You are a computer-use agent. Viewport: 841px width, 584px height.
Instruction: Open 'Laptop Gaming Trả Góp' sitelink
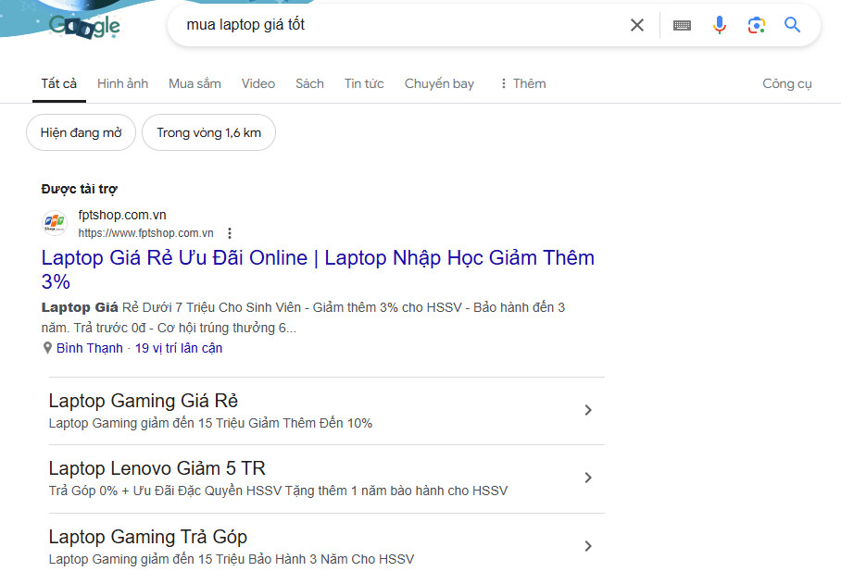(147, 537)
